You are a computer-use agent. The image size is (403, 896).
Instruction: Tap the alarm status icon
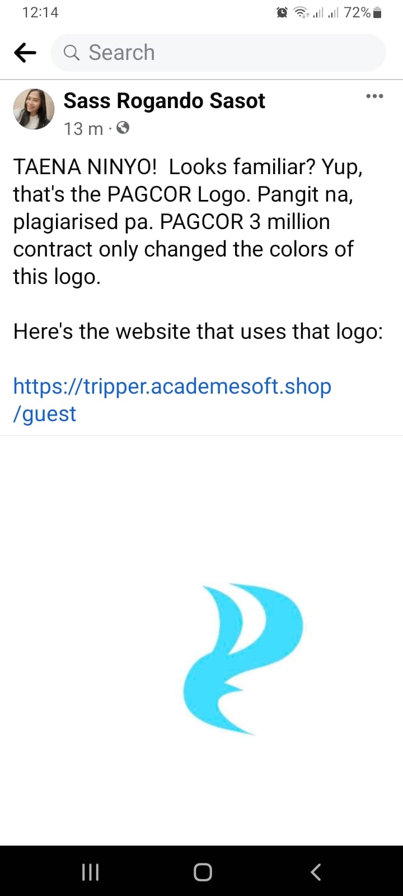pyautogui.click(x=283, y=12)
